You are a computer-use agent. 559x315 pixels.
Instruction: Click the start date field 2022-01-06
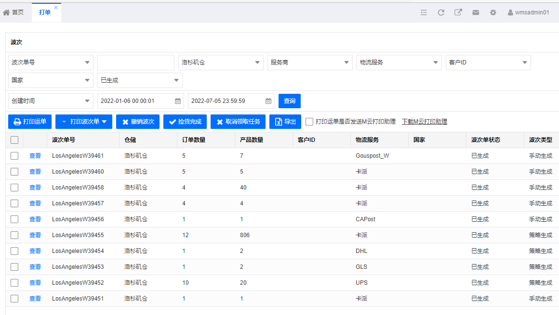140,101
